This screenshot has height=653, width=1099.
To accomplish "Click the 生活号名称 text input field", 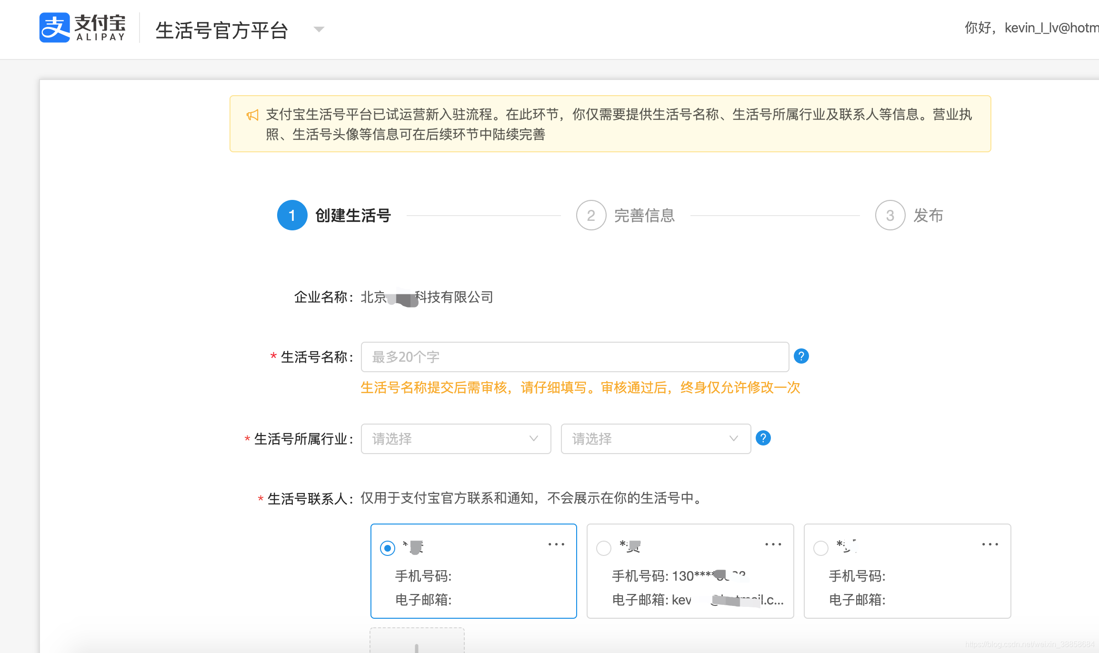I will point(575,357).
